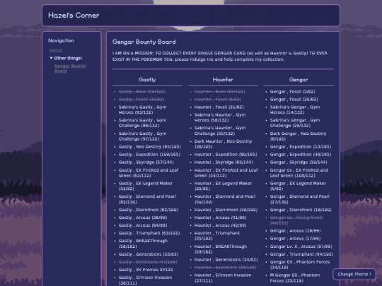Click Sabrina's Gengar, Gym Challenge (29/132)
This screenshot has height=286, width=382.
[x=295, y=123]
